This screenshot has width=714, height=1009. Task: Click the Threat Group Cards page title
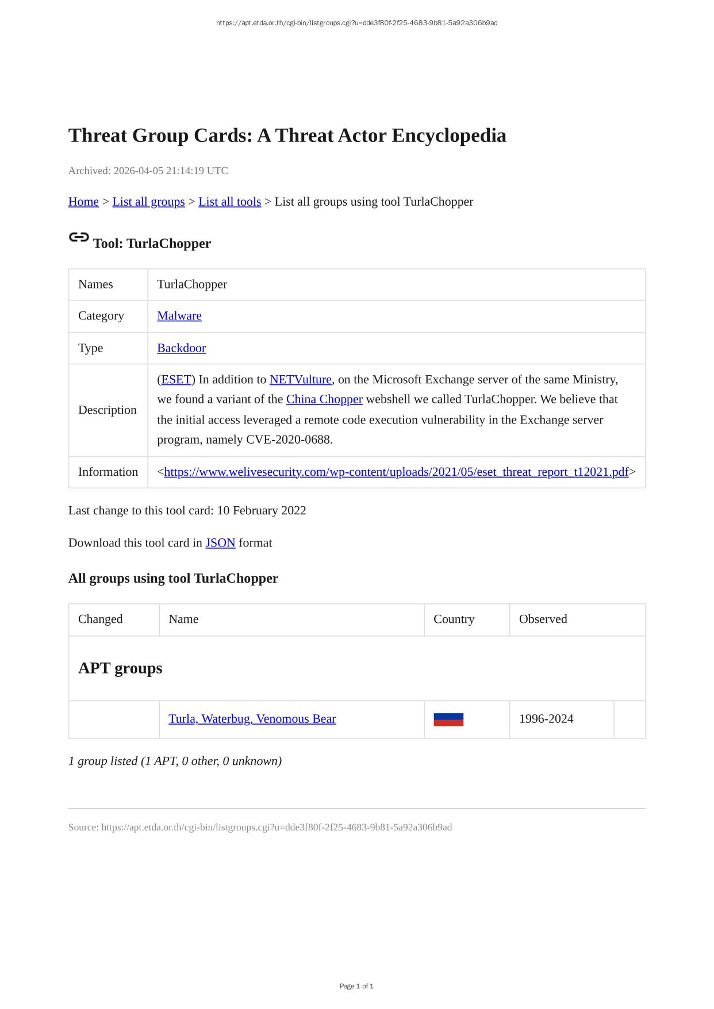tap(287, 136)
